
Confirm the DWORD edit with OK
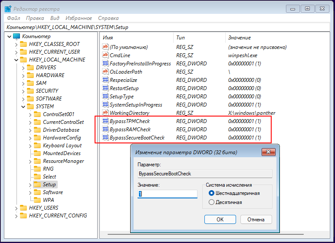tap(220, 219)
